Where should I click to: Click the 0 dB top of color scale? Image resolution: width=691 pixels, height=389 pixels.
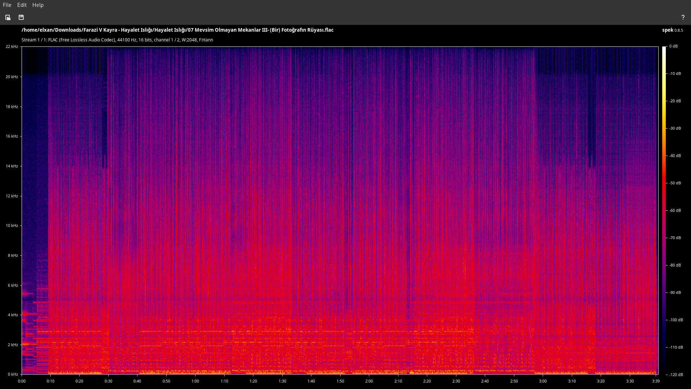click(x=673, y=46)
